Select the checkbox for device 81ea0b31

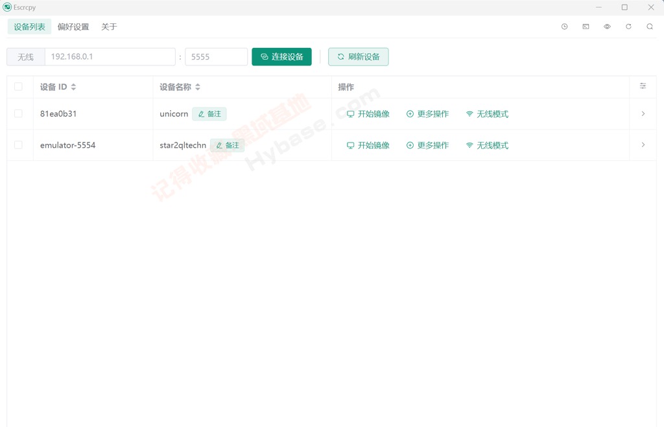coord(18,113)
